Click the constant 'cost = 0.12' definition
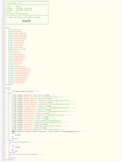This screenshot has height=162, width=122. point(17,49)
